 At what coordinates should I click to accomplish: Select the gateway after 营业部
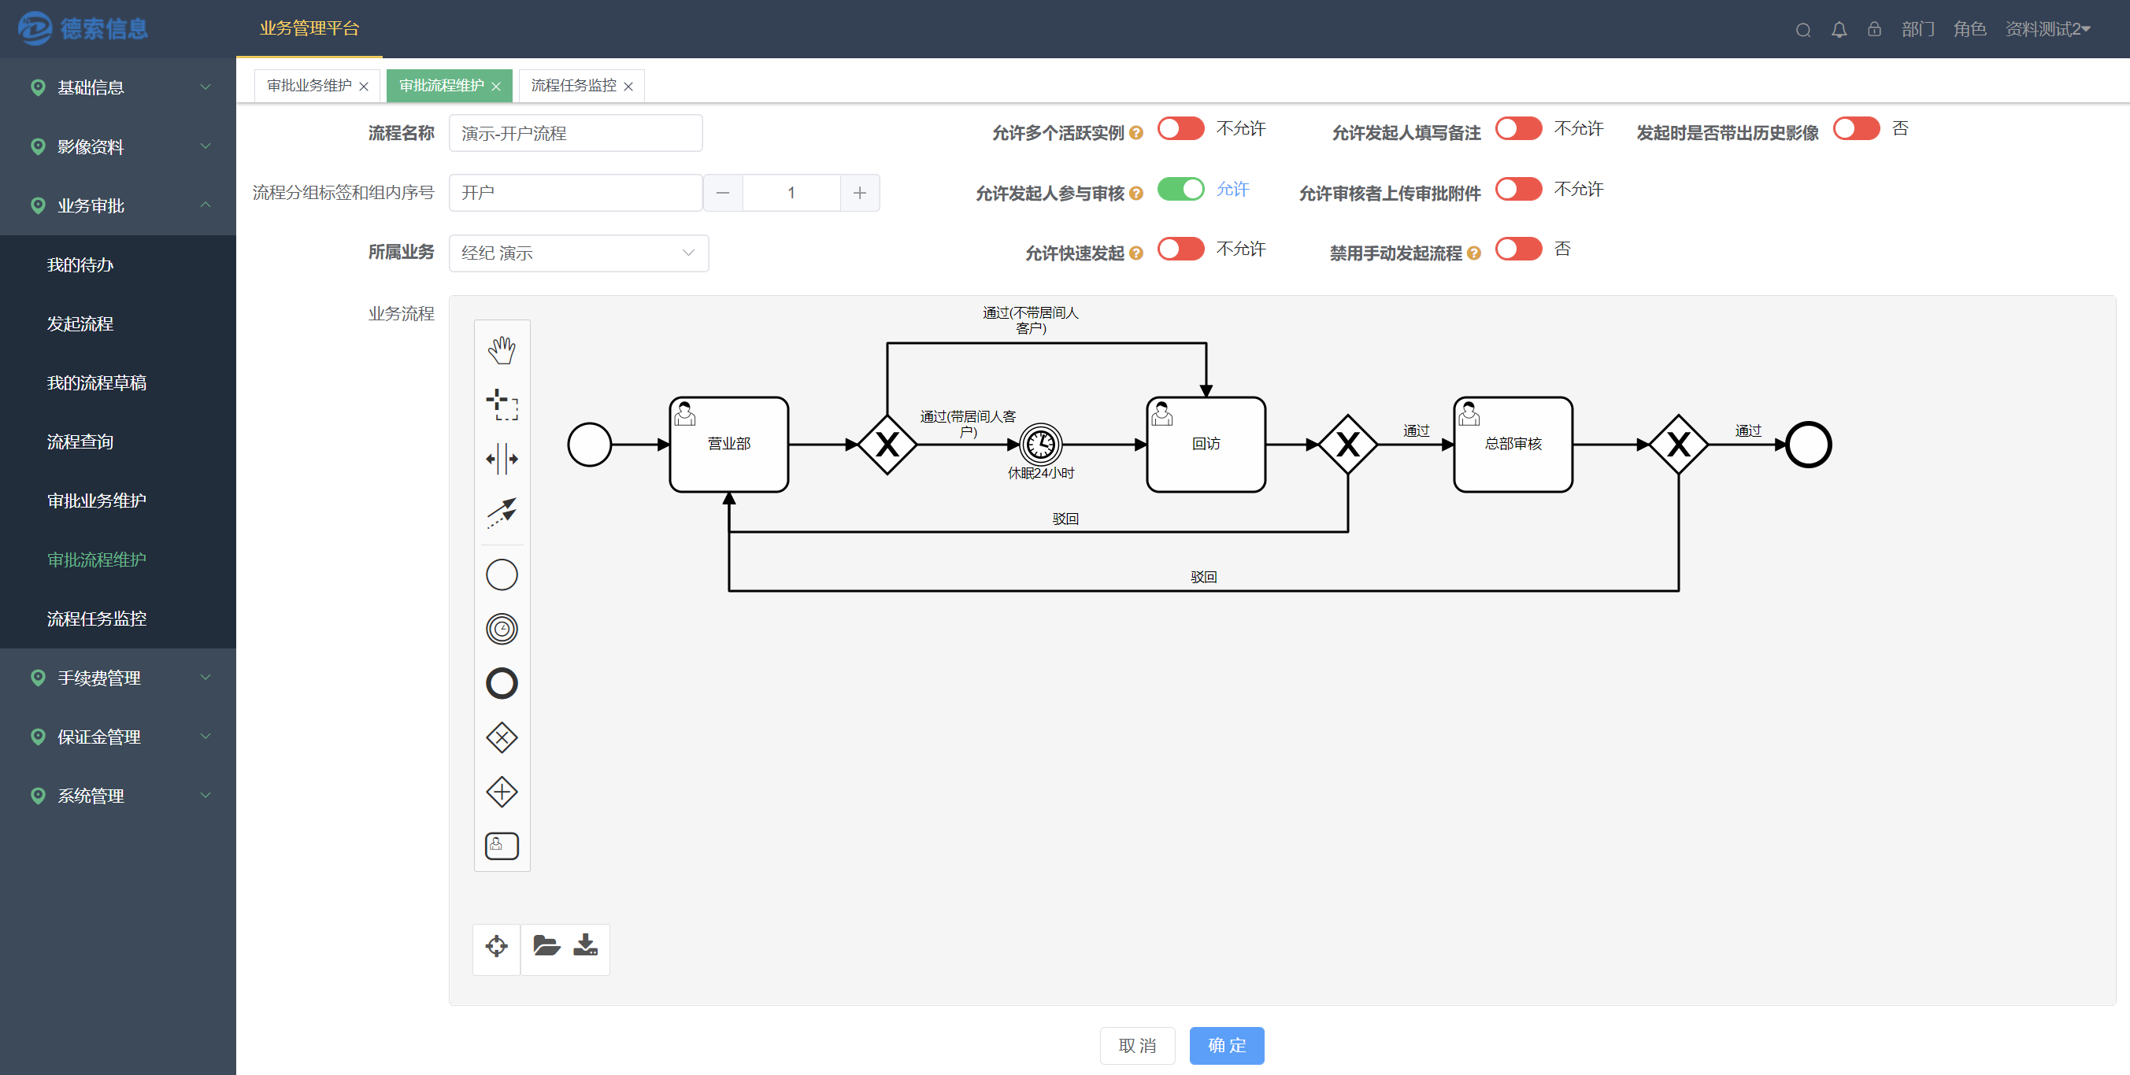pos(887,445)
